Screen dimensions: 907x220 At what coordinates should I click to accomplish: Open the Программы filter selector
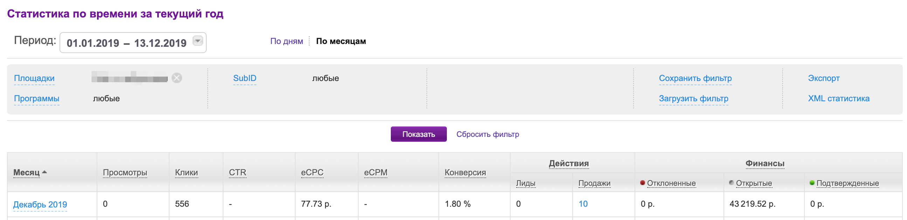37,98
